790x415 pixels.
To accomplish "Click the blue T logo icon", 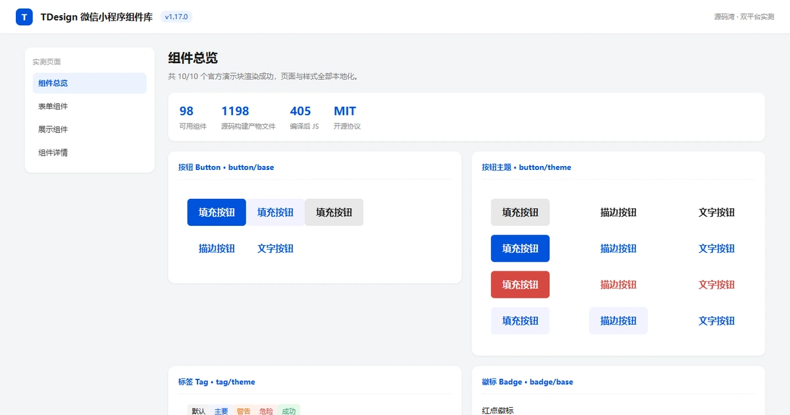I will point(24,17).
